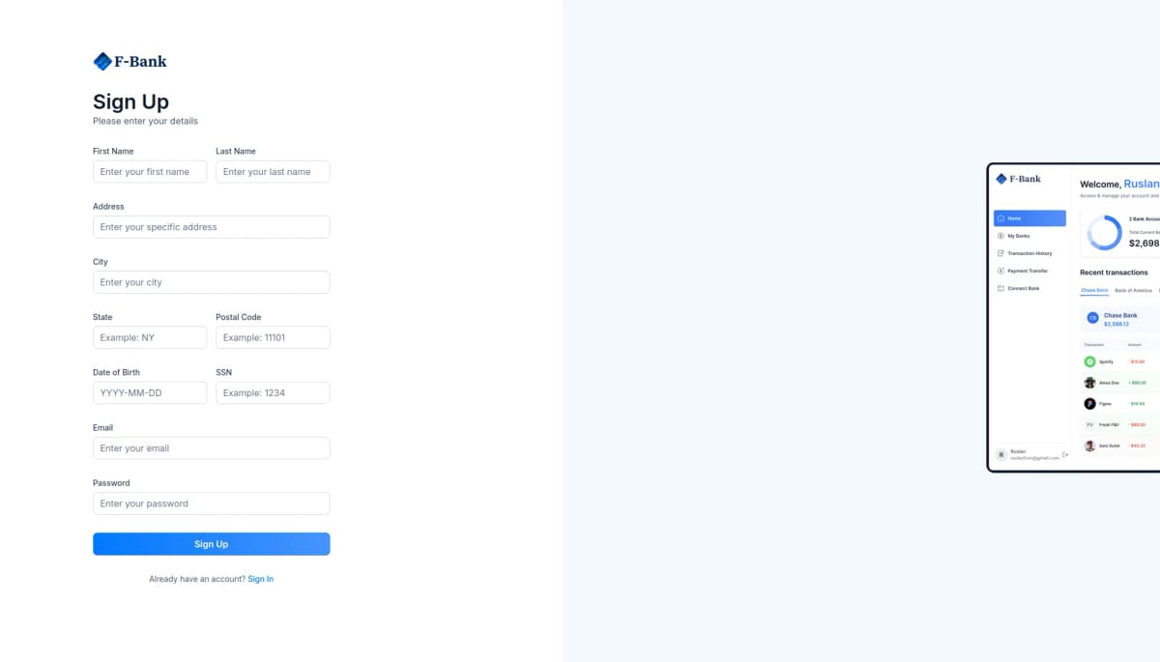Select the Date of Birth field
This screenshot has height=662, width=1160.
(150, 393)
